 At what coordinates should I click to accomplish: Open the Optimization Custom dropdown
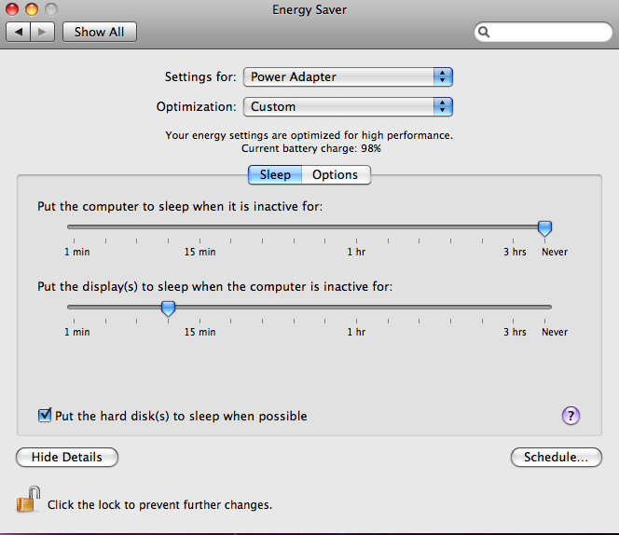click(348, 106)
